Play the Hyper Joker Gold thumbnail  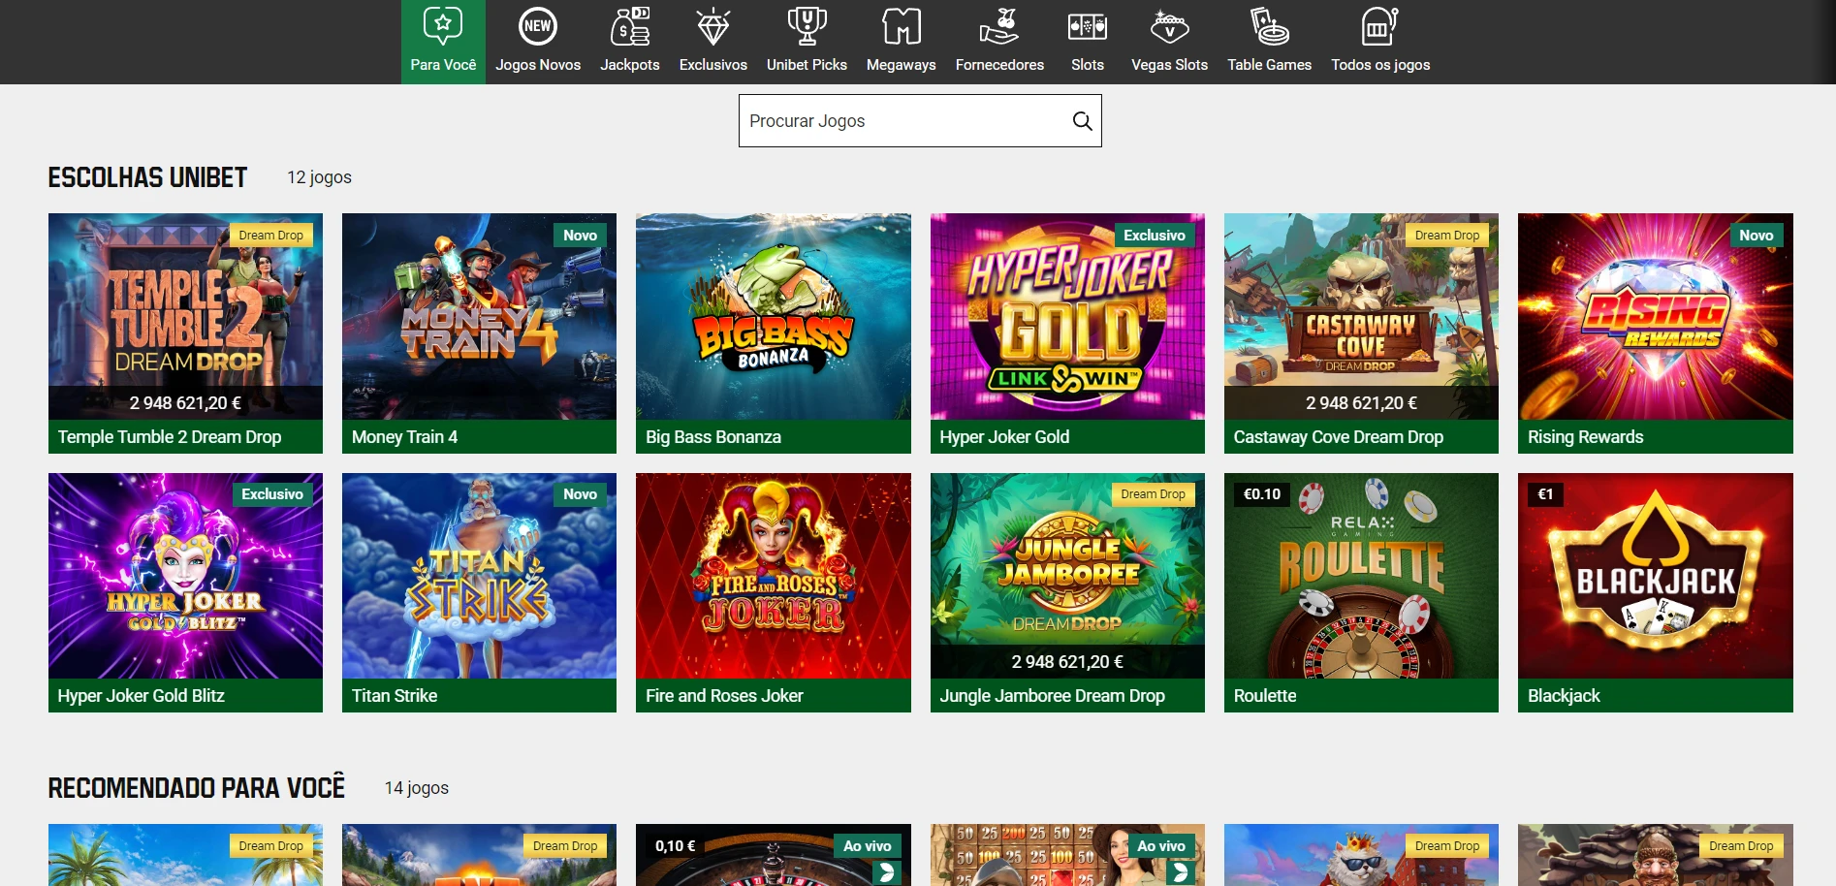coord(1067,316)
